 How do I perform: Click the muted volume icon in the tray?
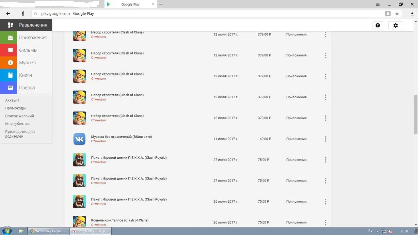[390, 231]
